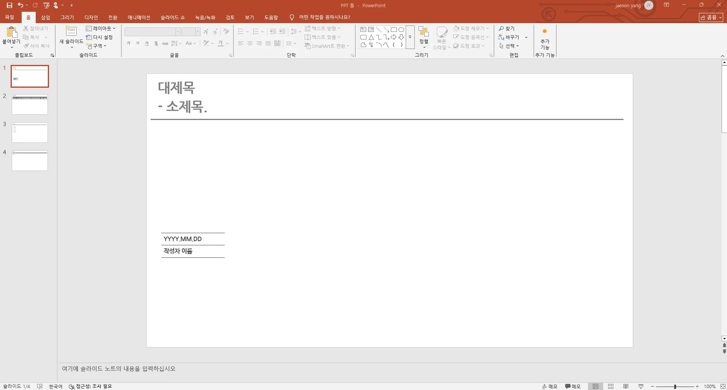
Task: Toggle Notes (메모) pane in status bar
Action: tap(550, 386)
